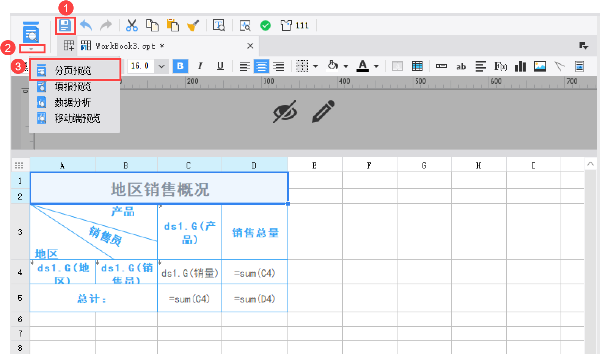Expand the fill color dropdown arrow
The width and height of the screenshot is (600, 354).
tap(346, 66)
